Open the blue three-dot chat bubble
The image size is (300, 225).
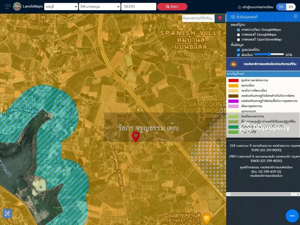tap(292, 216)
